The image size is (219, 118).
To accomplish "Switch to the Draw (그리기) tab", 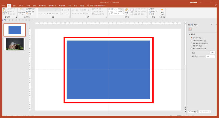I will point(21,5).
